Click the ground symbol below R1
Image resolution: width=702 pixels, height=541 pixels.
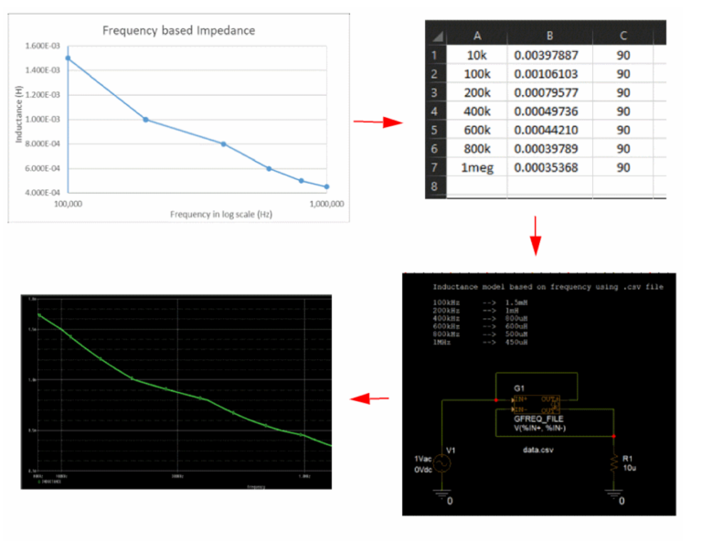tap(613, 493)
